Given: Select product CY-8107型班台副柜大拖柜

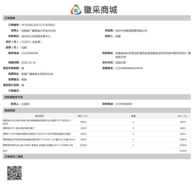Looking at the screenshot, I should coord(37,134).
